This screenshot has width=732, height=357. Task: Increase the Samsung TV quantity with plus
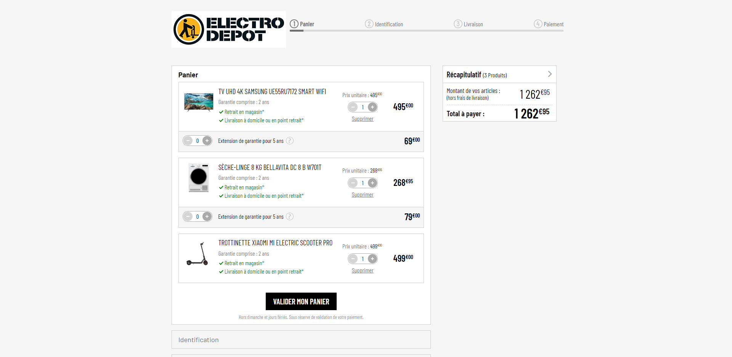(x=372, y=107)
